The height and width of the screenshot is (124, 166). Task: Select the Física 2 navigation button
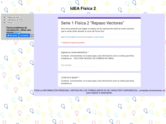point(10,23)
